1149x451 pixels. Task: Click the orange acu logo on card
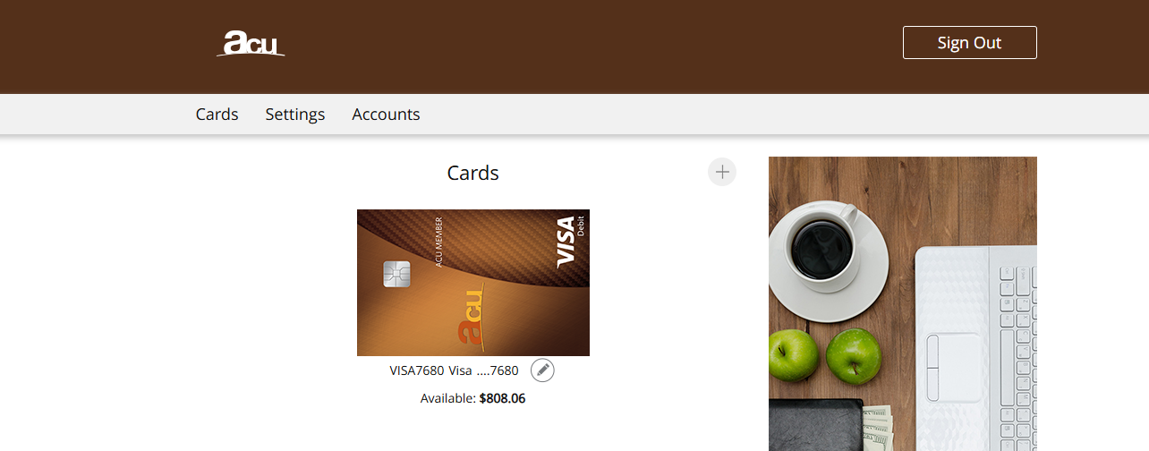(470, 317)
